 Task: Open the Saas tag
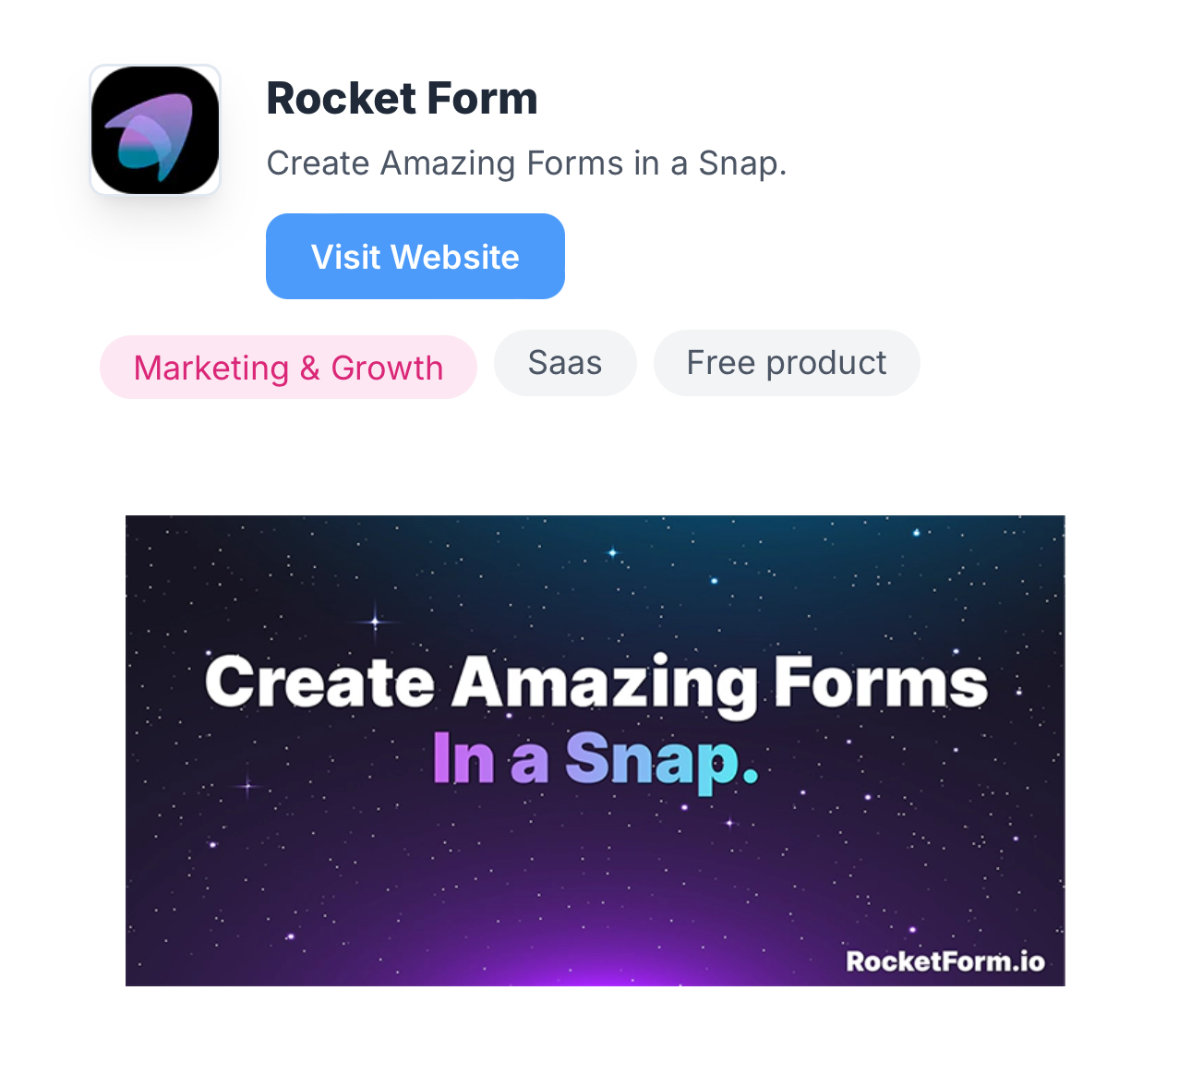point(565,363)
